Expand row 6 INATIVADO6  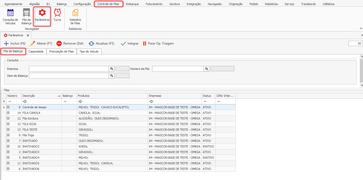[x=8, y=169]
